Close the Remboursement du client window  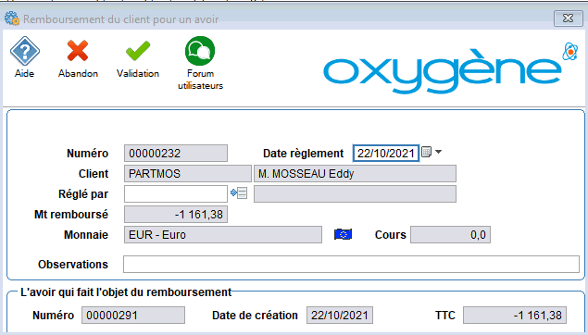click(x=569, y=19)
